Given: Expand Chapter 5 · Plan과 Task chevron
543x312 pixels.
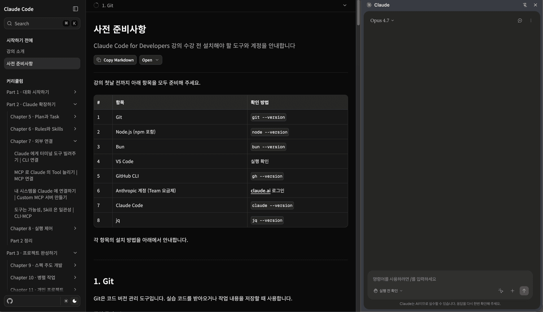Looking at the screenshot, I should pos(75,117).
